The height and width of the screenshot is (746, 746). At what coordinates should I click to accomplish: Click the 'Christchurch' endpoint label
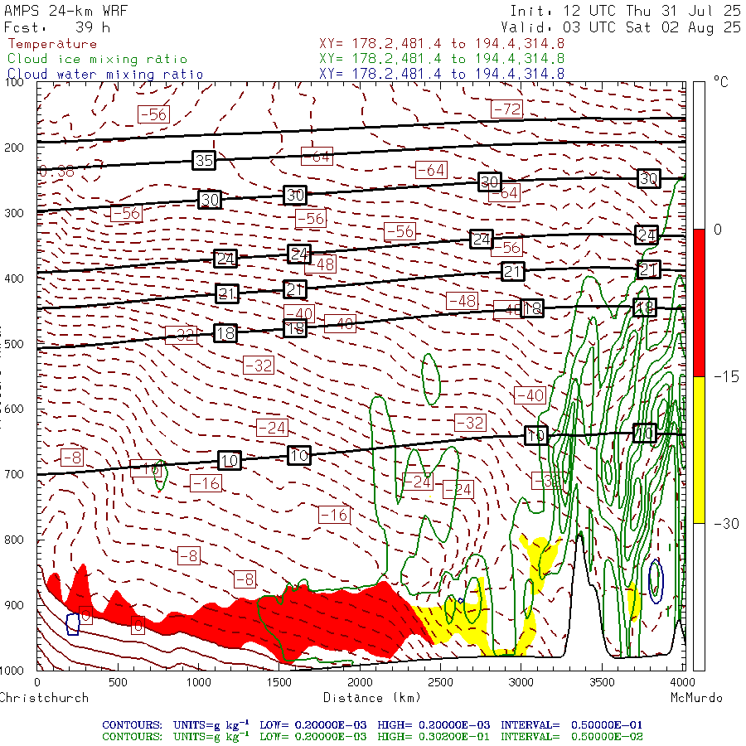click(44, 698)
